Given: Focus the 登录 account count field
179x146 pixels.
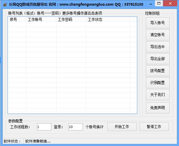Looking at the screenshot, I should tap(76, 127).
